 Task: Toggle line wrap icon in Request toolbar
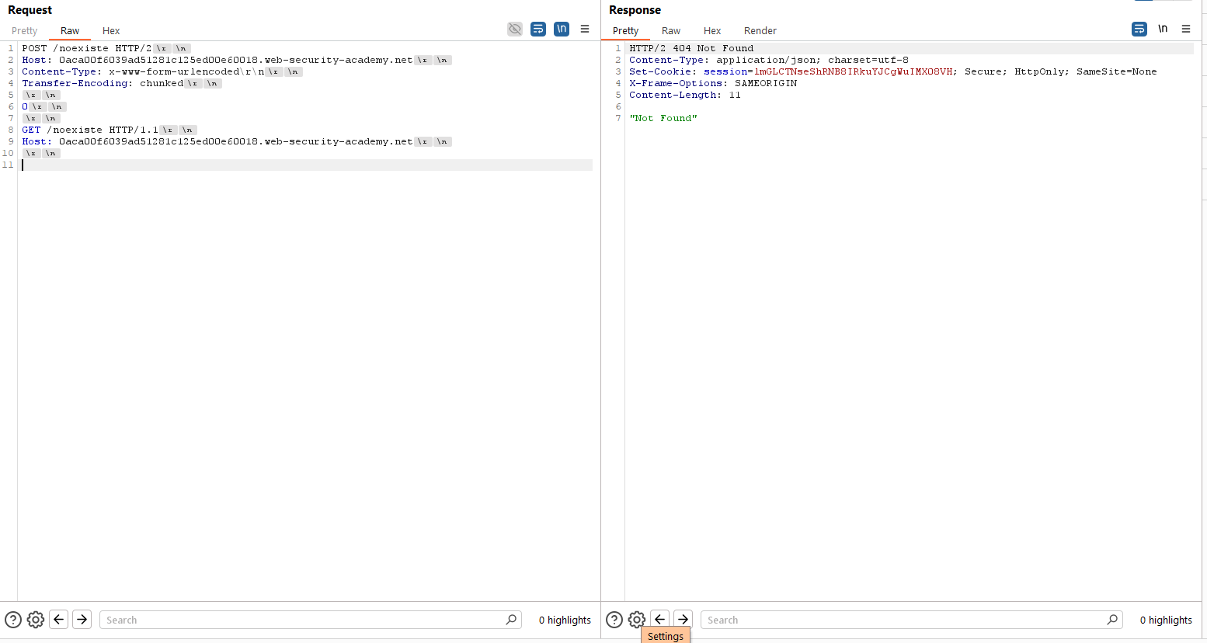pos(538,30)
